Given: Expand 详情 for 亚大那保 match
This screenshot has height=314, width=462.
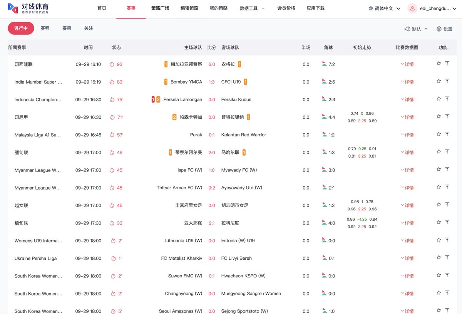Looking at the screenshot, I should coord(407,223).
